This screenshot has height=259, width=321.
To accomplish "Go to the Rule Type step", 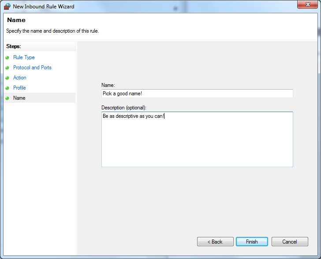I will [x=24, y=57].
